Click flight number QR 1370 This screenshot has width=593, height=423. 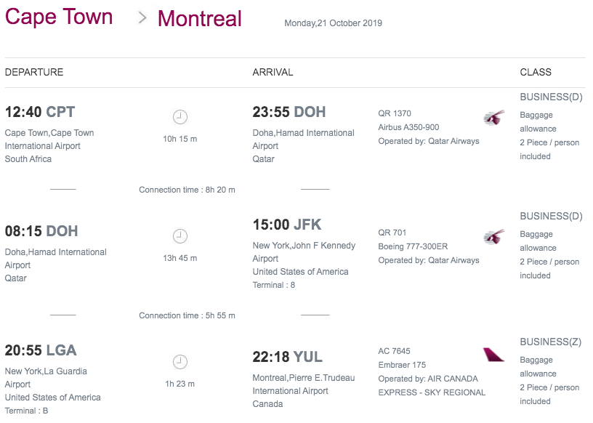[x=395, y=113]
